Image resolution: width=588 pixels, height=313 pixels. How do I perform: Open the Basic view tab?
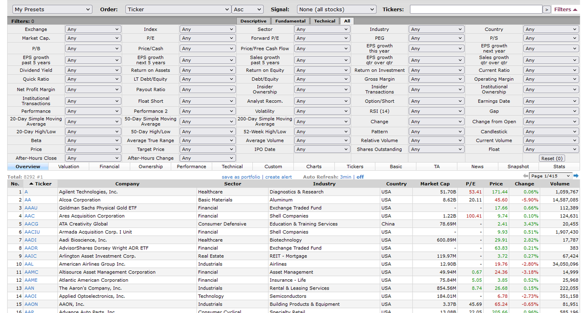pos(396,167)
